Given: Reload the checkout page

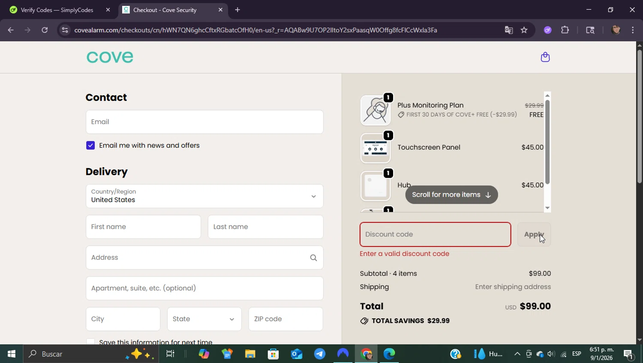Looking at the screenshot, I should 45,30.
